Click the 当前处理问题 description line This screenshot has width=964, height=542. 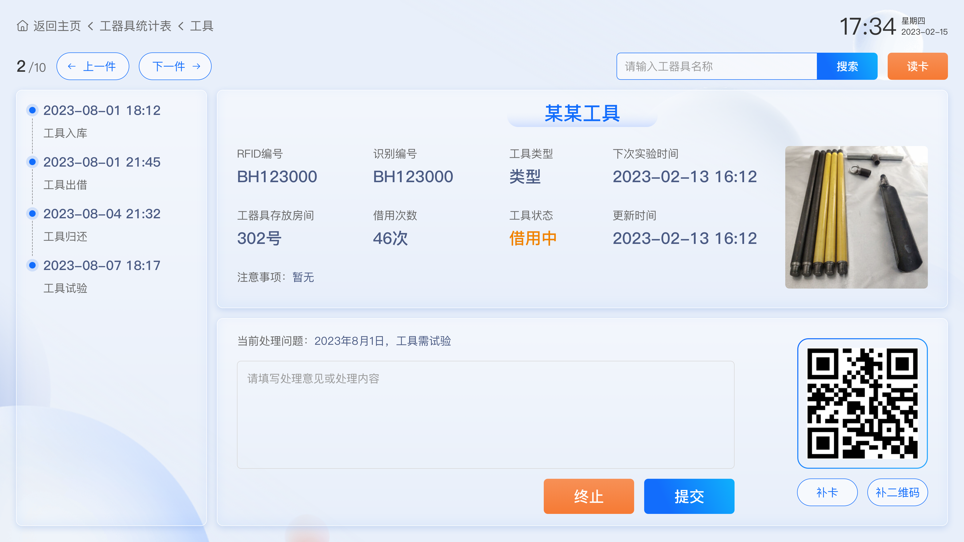(344, 341)
